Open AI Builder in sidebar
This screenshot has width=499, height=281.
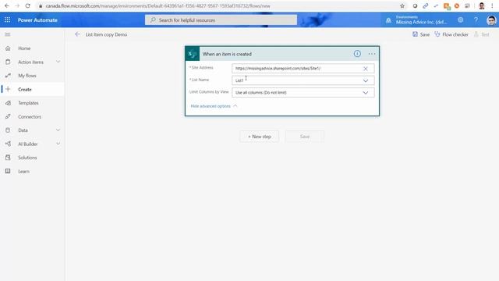tap(28, 144)
